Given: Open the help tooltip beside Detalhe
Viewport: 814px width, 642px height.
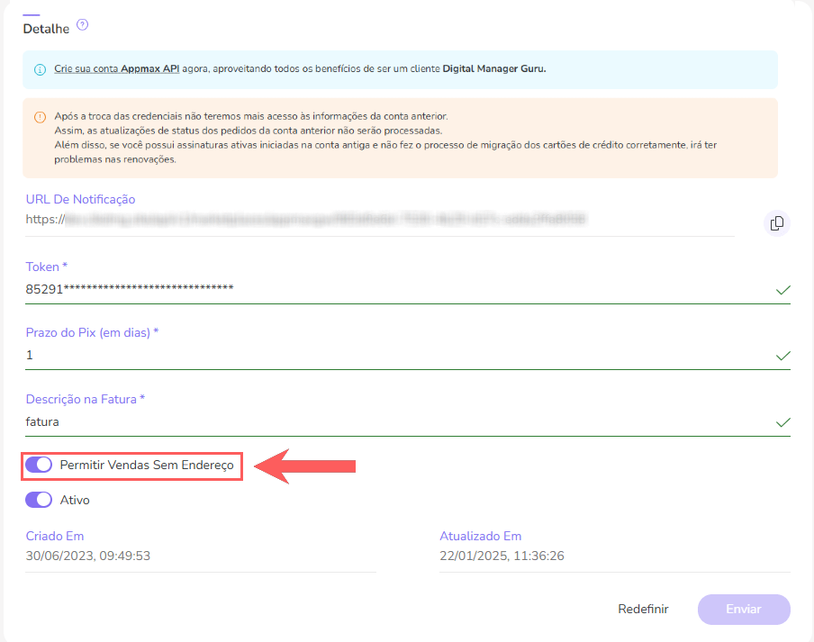Looking at the screenshot, I should (x=82, y=26).
